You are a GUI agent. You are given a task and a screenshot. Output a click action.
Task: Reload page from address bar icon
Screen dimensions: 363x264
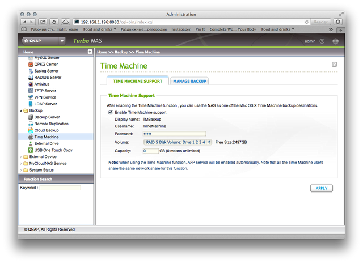[306, 22]
